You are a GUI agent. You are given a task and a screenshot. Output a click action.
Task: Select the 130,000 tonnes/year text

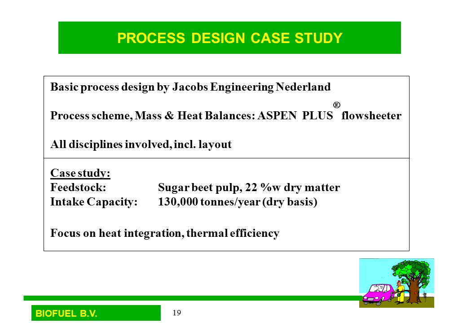(238, 202)
